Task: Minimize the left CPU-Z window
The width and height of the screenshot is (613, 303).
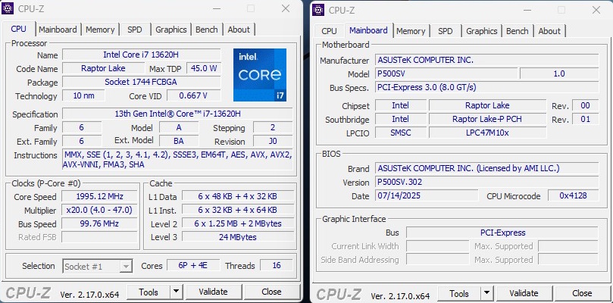Action: coord(216,8)
